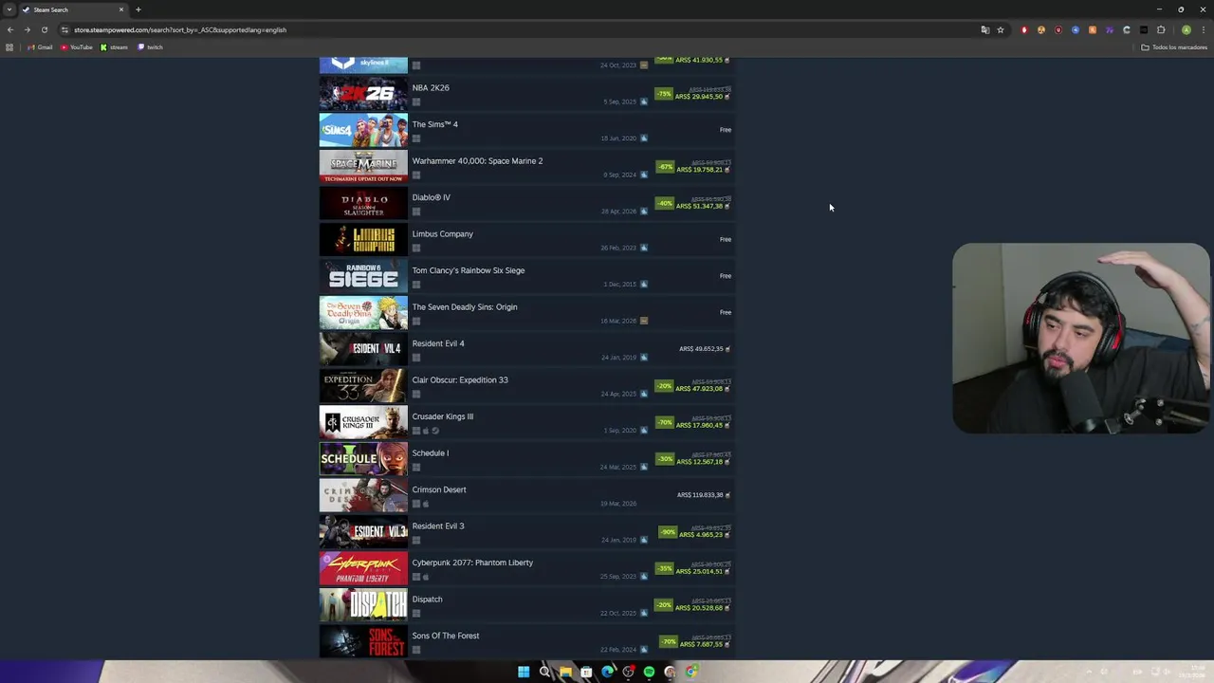Click the Windows platform icon under The Sims 4
Image resolution: width=1214 pixels, height=683 pixels.
[x=416, y=138]
